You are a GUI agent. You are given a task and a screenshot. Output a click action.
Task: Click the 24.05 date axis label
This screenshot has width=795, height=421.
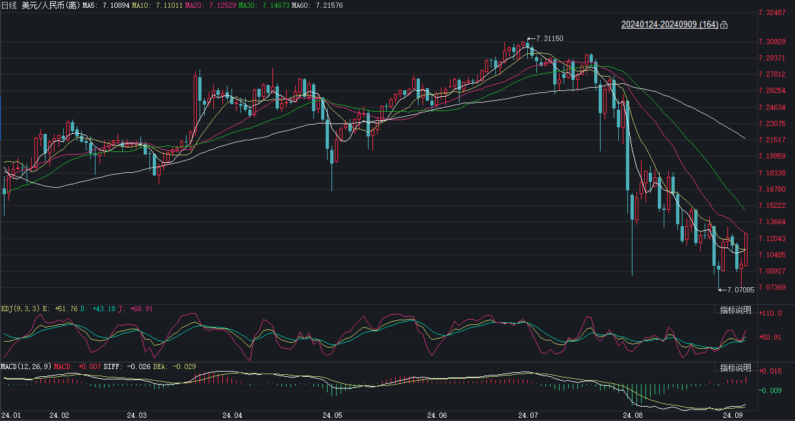tap(332, 415)
